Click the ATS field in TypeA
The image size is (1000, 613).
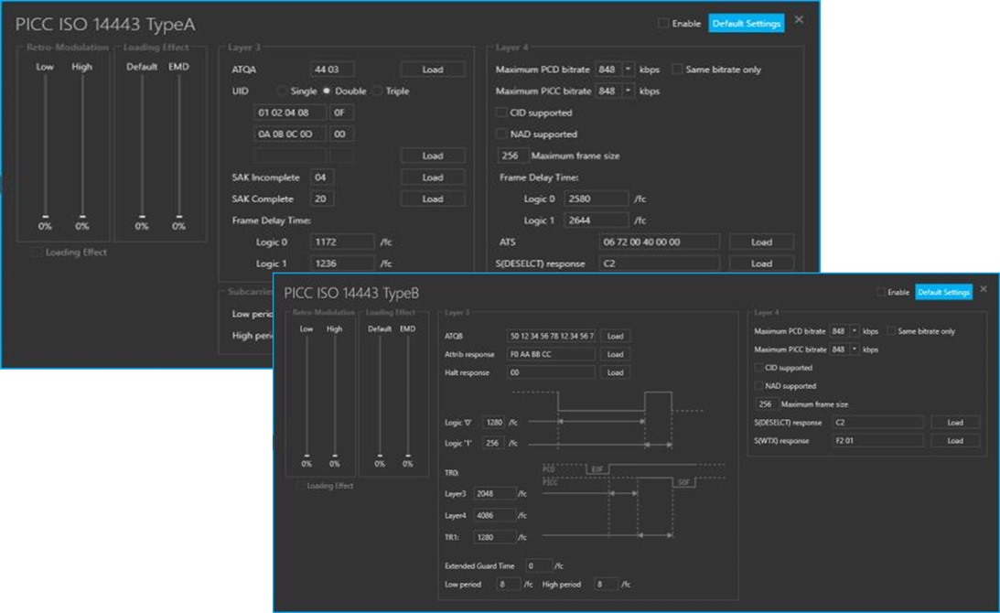659,242
